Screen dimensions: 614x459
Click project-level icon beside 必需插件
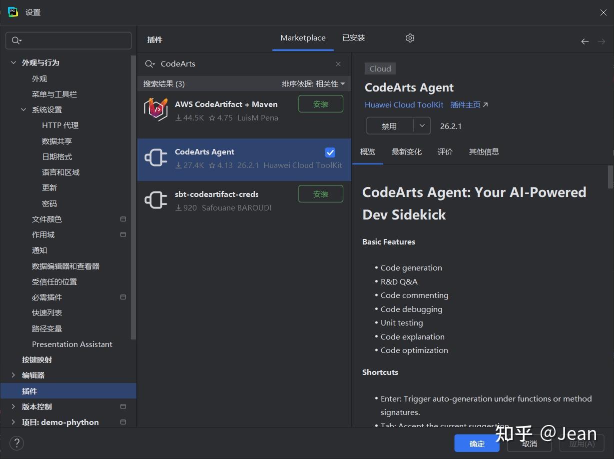point(123,297)
